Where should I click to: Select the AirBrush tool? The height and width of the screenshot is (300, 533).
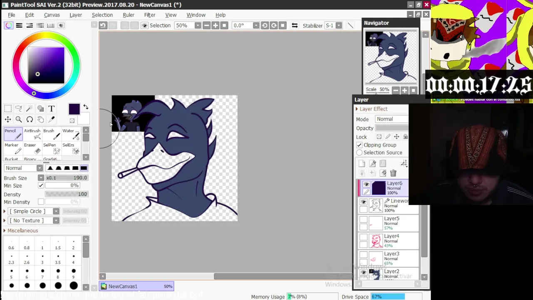(32, 134)
